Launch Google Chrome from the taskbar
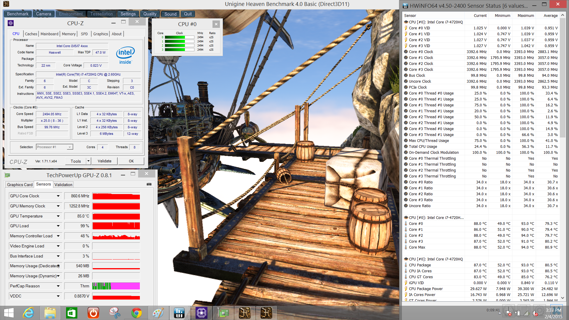The image size is (569, 320). click(137, 313)
